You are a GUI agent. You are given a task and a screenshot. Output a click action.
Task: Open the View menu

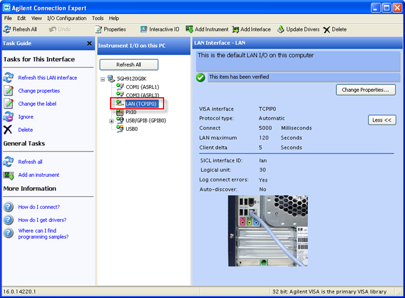[x=37, y=18]
